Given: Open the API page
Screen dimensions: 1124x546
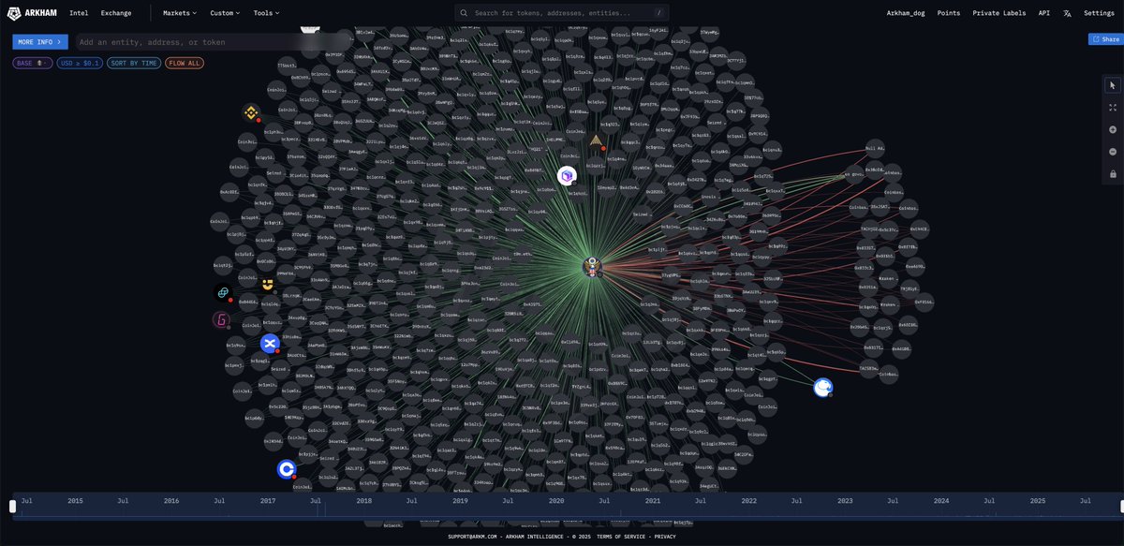Looking at the screenshot, I should pos(1043,13).
